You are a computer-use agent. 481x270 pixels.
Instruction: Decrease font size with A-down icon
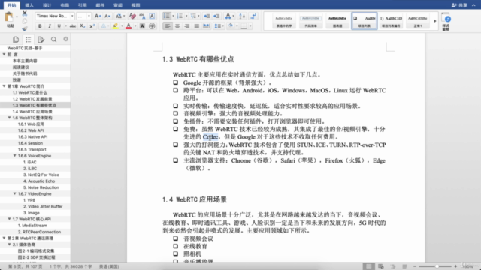[x=107, y=16]
